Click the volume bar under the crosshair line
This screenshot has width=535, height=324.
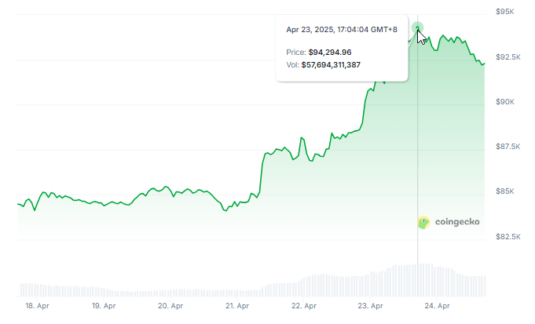417,280
